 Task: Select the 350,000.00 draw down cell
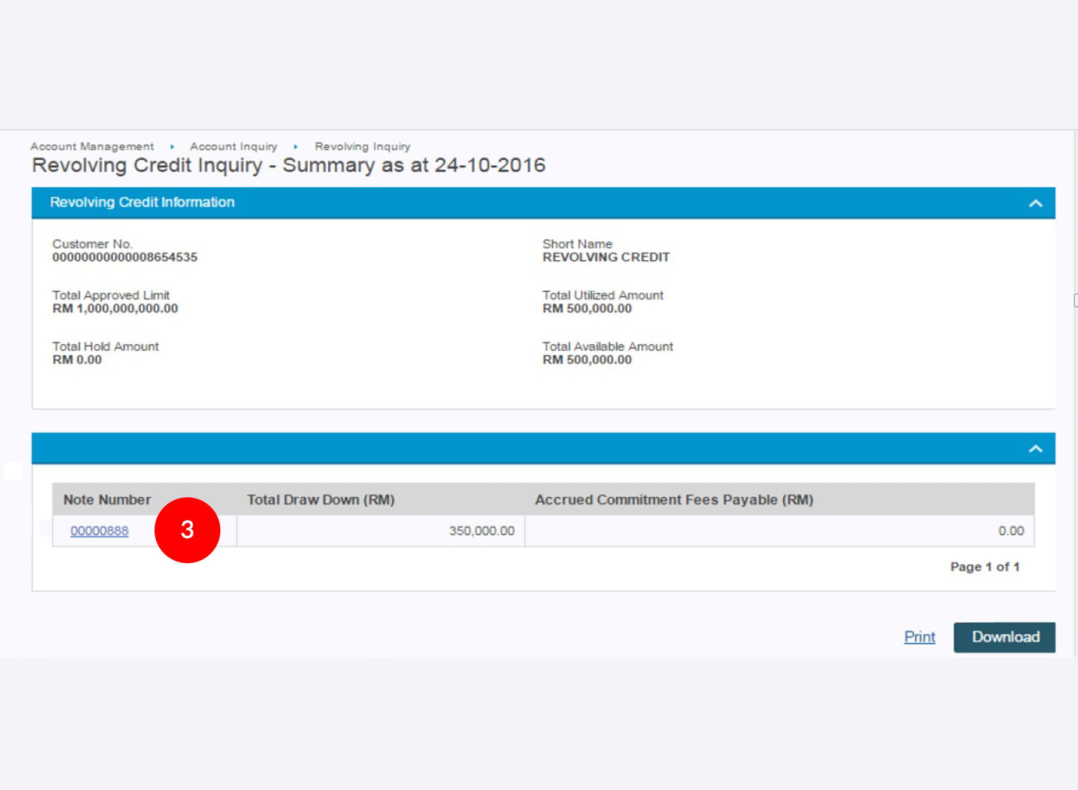[482, 531]
